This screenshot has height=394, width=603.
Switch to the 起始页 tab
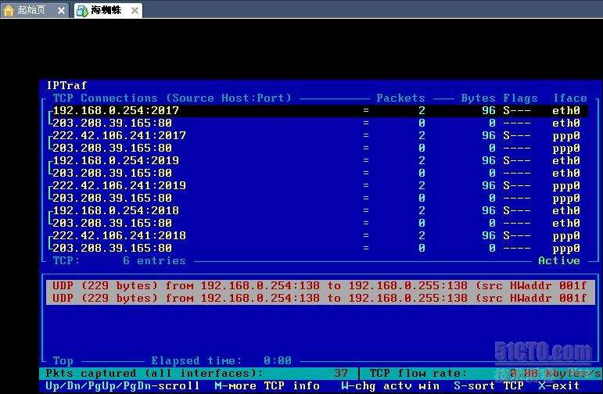coord(31,10)
